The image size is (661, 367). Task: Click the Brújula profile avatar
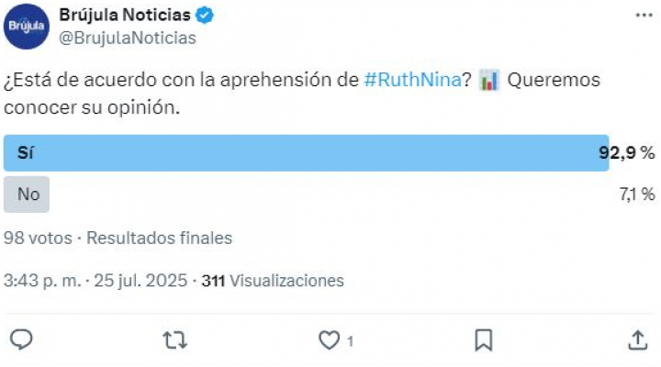point(27,26)
